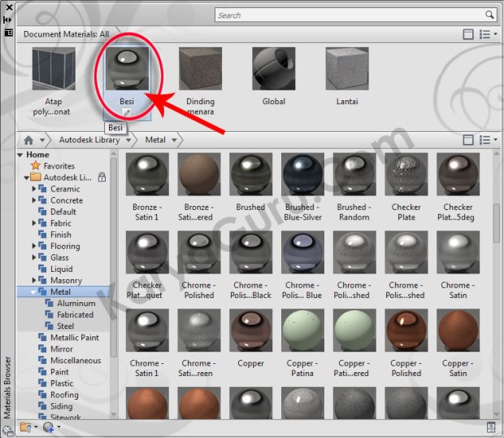Viewport: 504px width, 438px height.
Task: Choose the Brushed - Random material
Action: pos(354,174)
